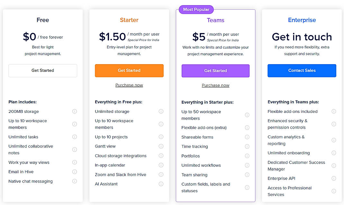Viewport: 344px width, 205px height.
Task: Select the Enterprise plan heading
Action: (x=302, y=20)
